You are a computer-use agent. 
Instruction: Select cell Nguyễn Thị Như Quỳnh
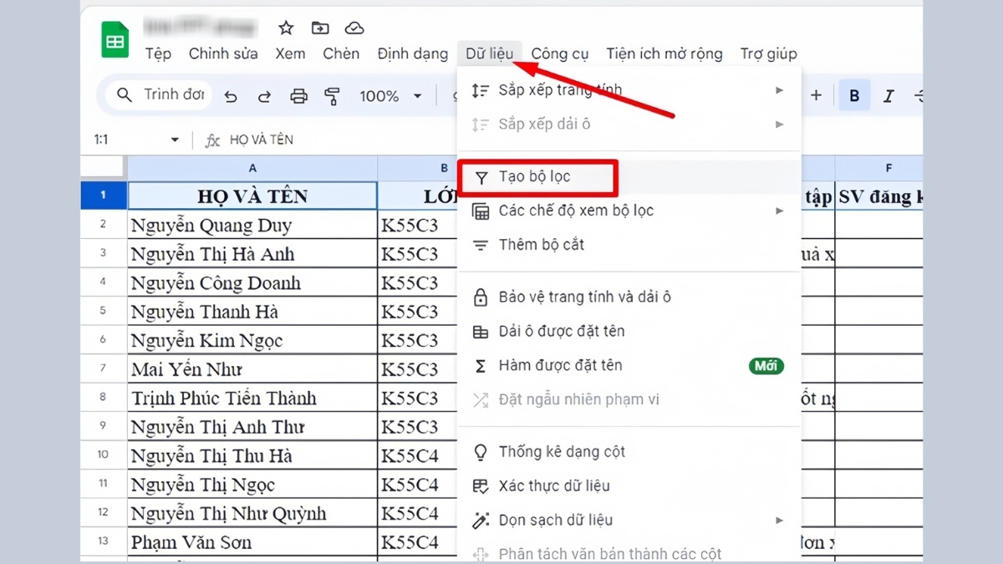(252, 513)
